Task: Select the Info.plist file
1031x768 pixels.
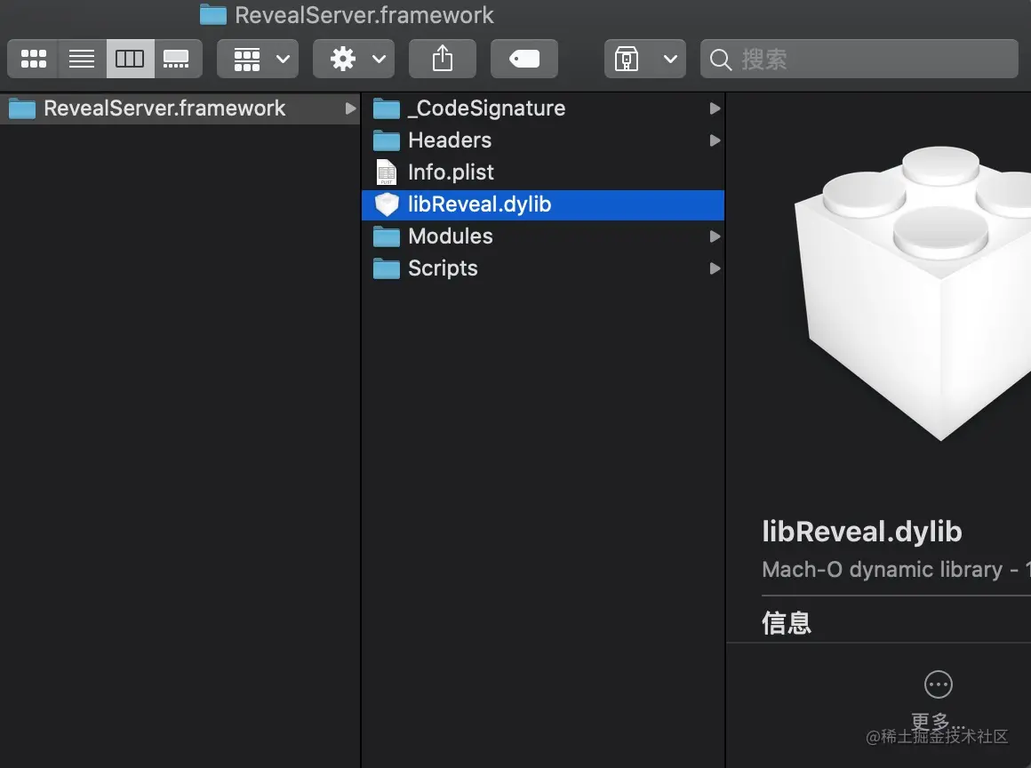Action: tap(451, 172)
